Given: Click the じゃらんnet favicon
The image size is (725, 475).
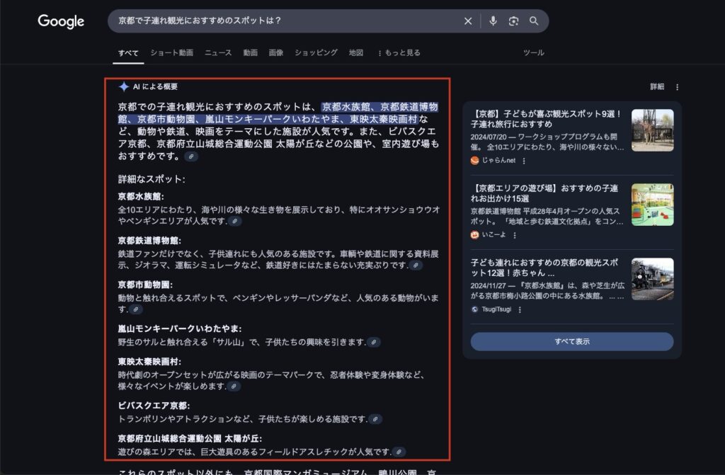Looking at the screenshot, I should pyautogui.click(x=474, y=161).
